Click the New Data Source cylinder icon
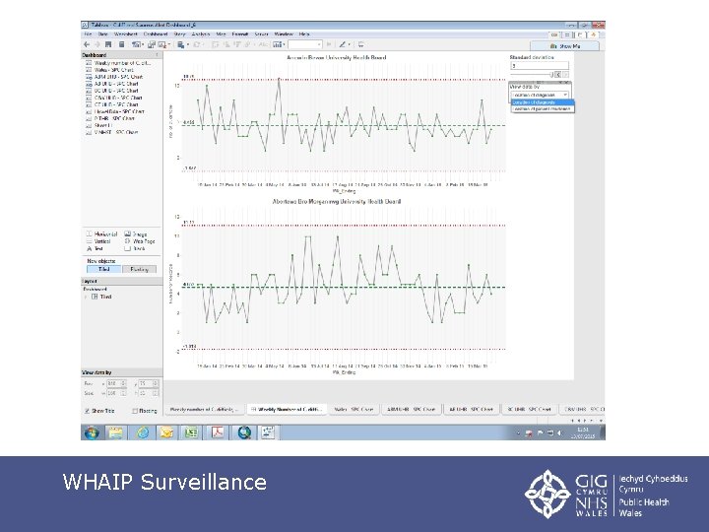709x532 pixels. click(x=121, y=44)
